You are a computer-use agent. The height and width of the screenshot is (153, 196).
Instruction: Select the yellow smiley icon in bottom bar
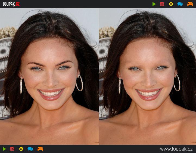[x=21, y=149]
